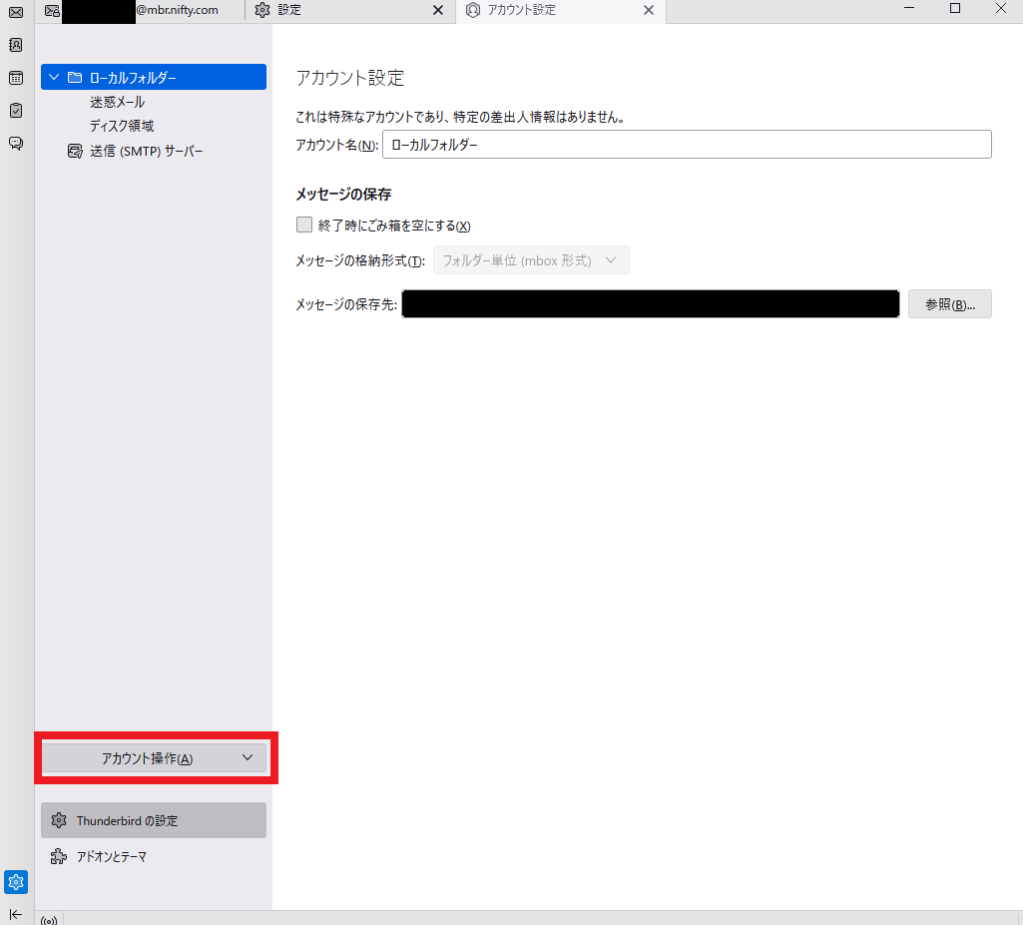This screenshot has height=925, width=1023.
Task: Select 迷惑メール in the account tree
Action: (117, 102)
